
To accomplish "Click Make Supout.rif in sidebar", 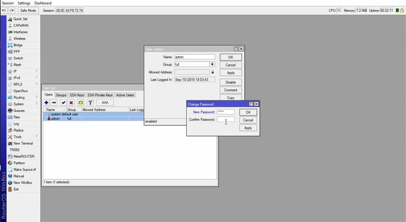I will point(23,170).
